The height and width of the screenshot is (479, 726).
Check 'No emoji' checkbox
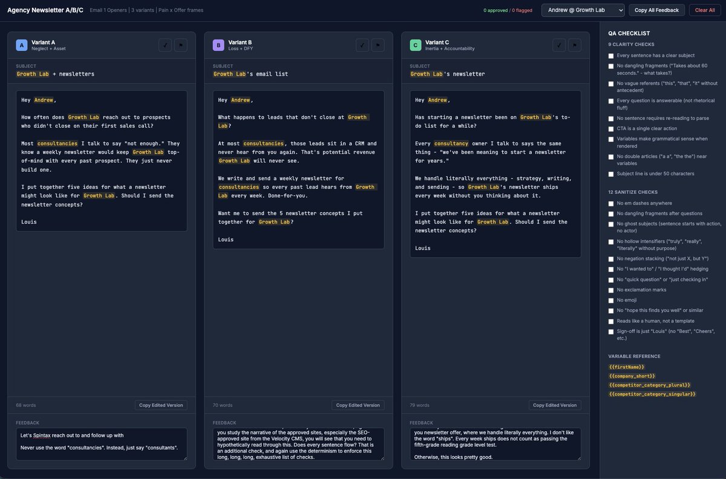pyautogui.click(x=611, y=300)
